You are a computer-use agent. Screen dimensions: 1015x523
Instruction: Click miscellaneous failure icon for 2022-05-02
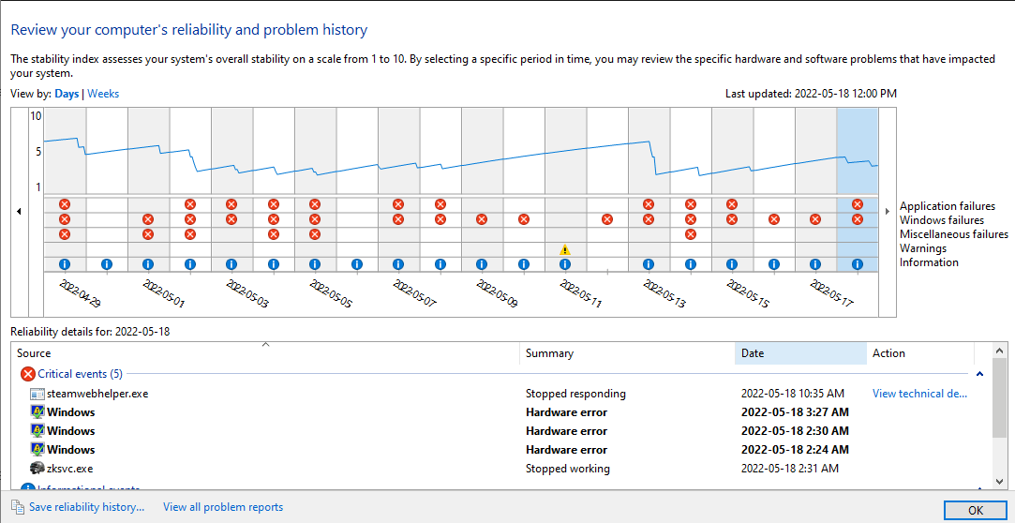tap(189, 234)
